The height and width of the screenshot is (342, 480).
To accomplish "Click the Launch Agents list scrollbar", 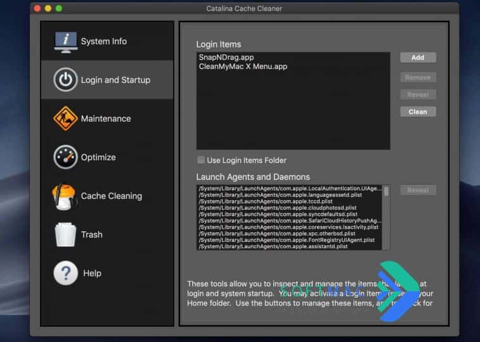I will (386, 217).
